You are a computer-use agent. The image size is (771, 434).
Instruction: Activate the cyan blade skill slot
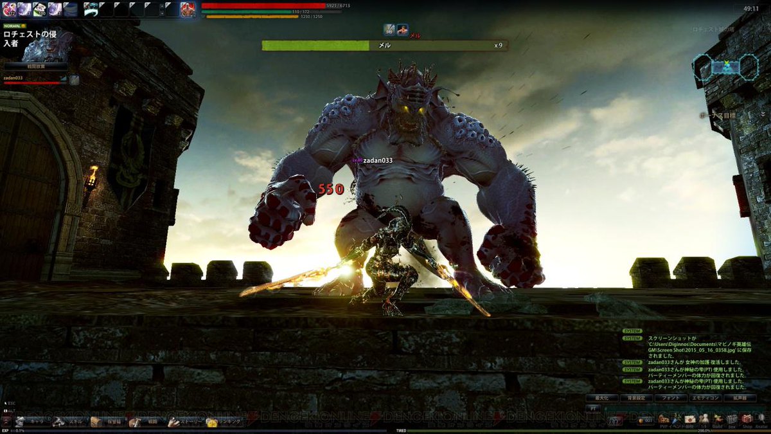tap(91, 9)
